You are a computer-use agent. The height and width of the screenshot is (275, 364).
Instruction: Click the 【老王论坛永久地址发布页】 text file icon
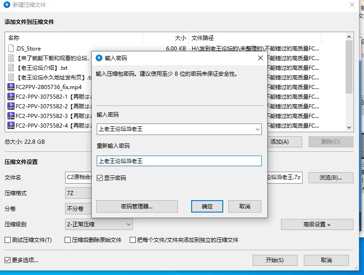coord(11,77)
